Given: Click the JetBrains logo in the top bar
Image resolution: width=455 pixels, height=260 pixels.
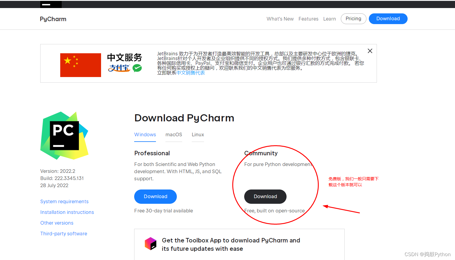Looking at the screenshot, I should [51, 4].
